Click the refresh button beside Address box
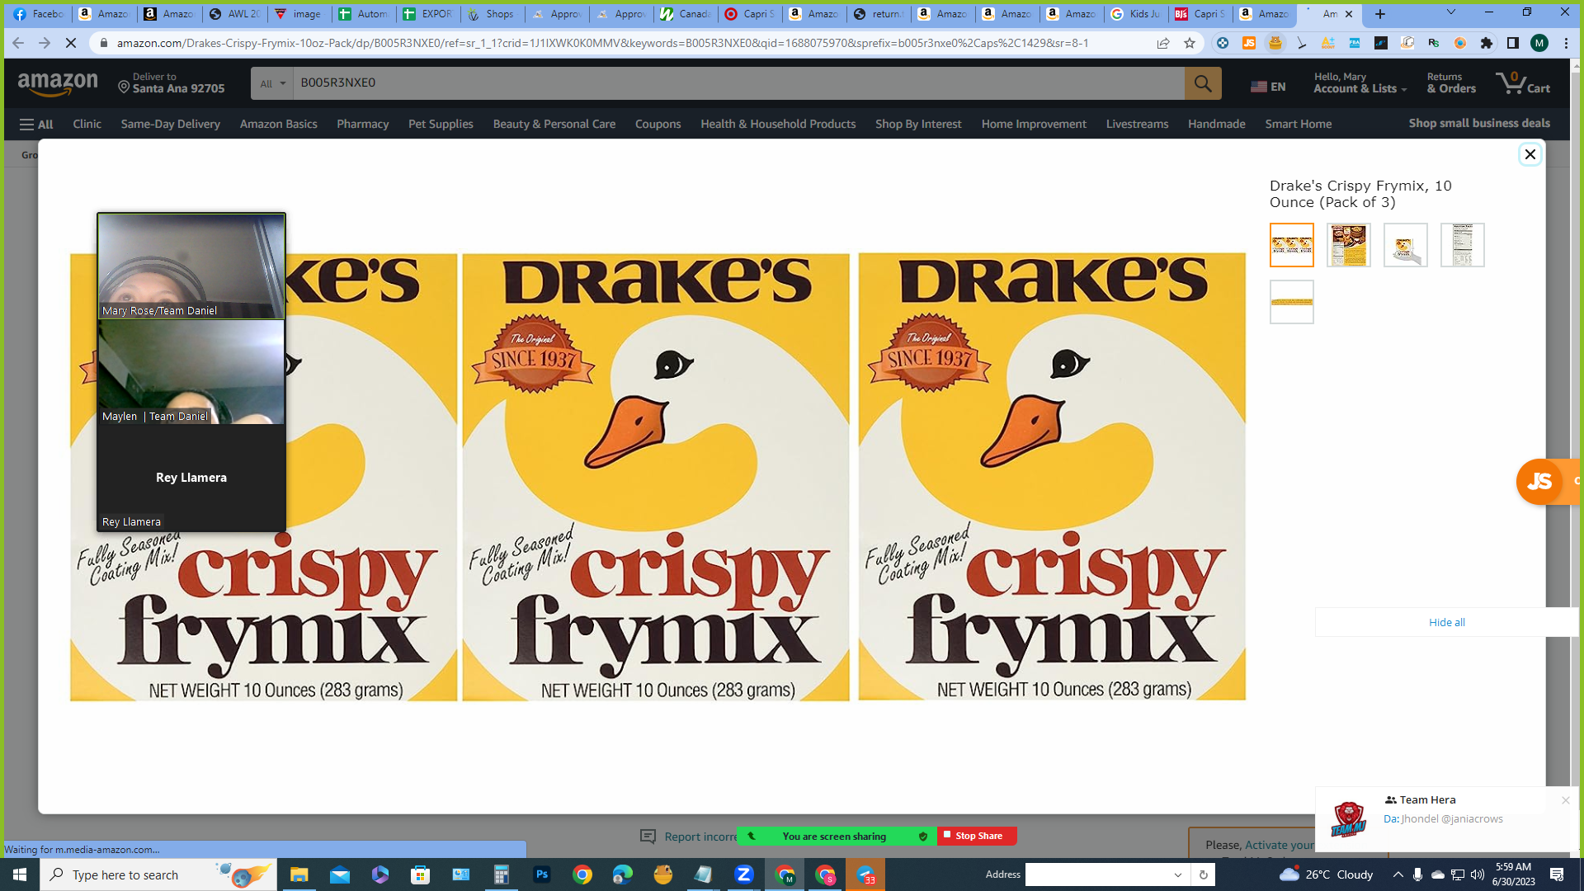The image size is (1584, 891). click(x=1203, y=874)
